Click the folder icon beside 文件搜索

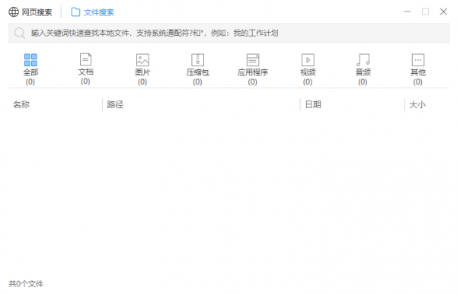(x=75, y=12)
